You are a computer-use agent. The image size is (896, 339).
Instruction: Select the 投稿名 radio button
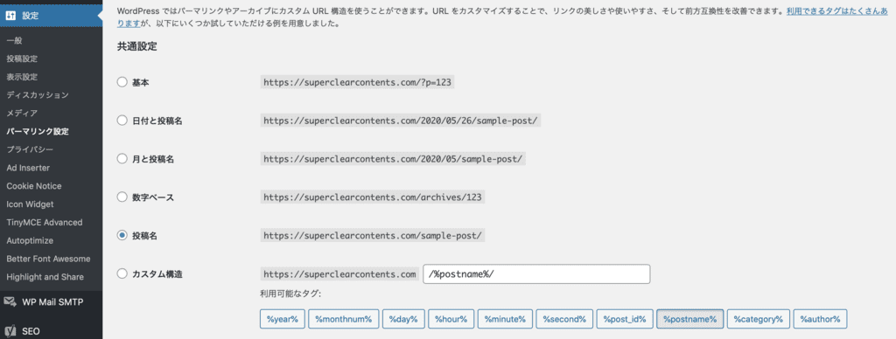(x=122, y=235)
